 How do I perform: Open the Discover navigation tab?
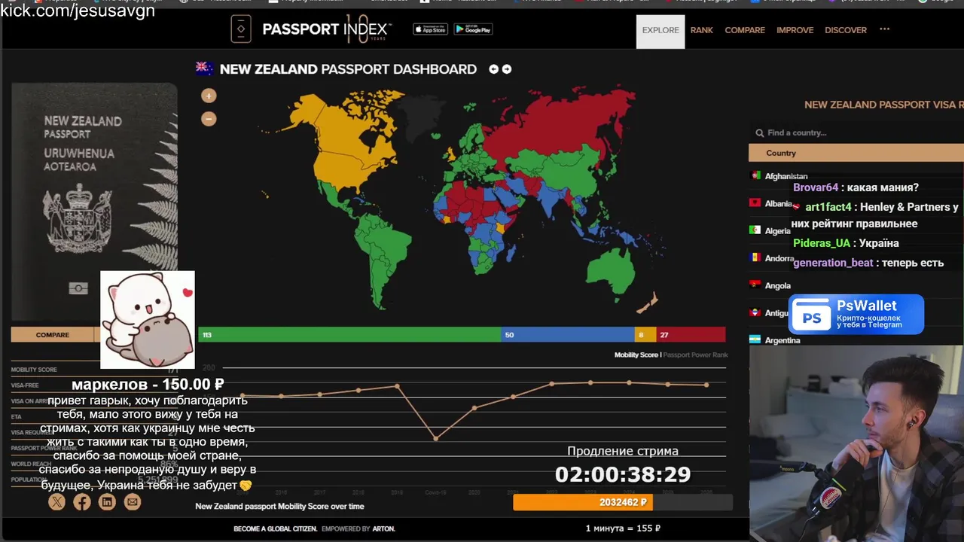click(846, 30)
